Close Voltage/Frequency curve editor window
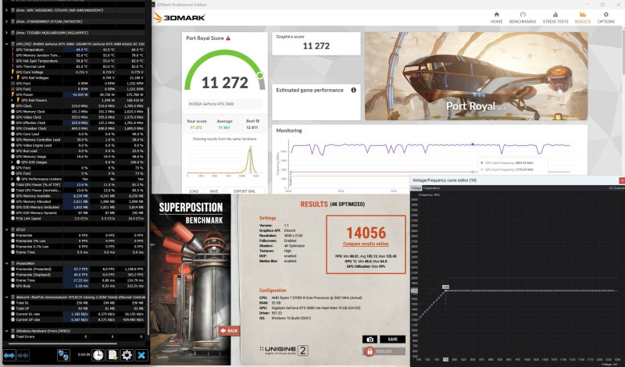This screenshot has width=625, height=367. 621,180
